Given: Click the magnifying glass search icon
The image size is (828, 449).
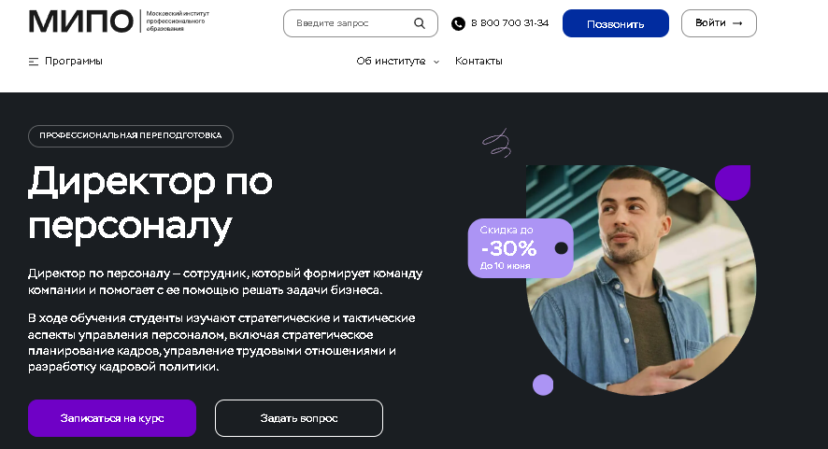Looking at the screenshot, I should [420, 23].
